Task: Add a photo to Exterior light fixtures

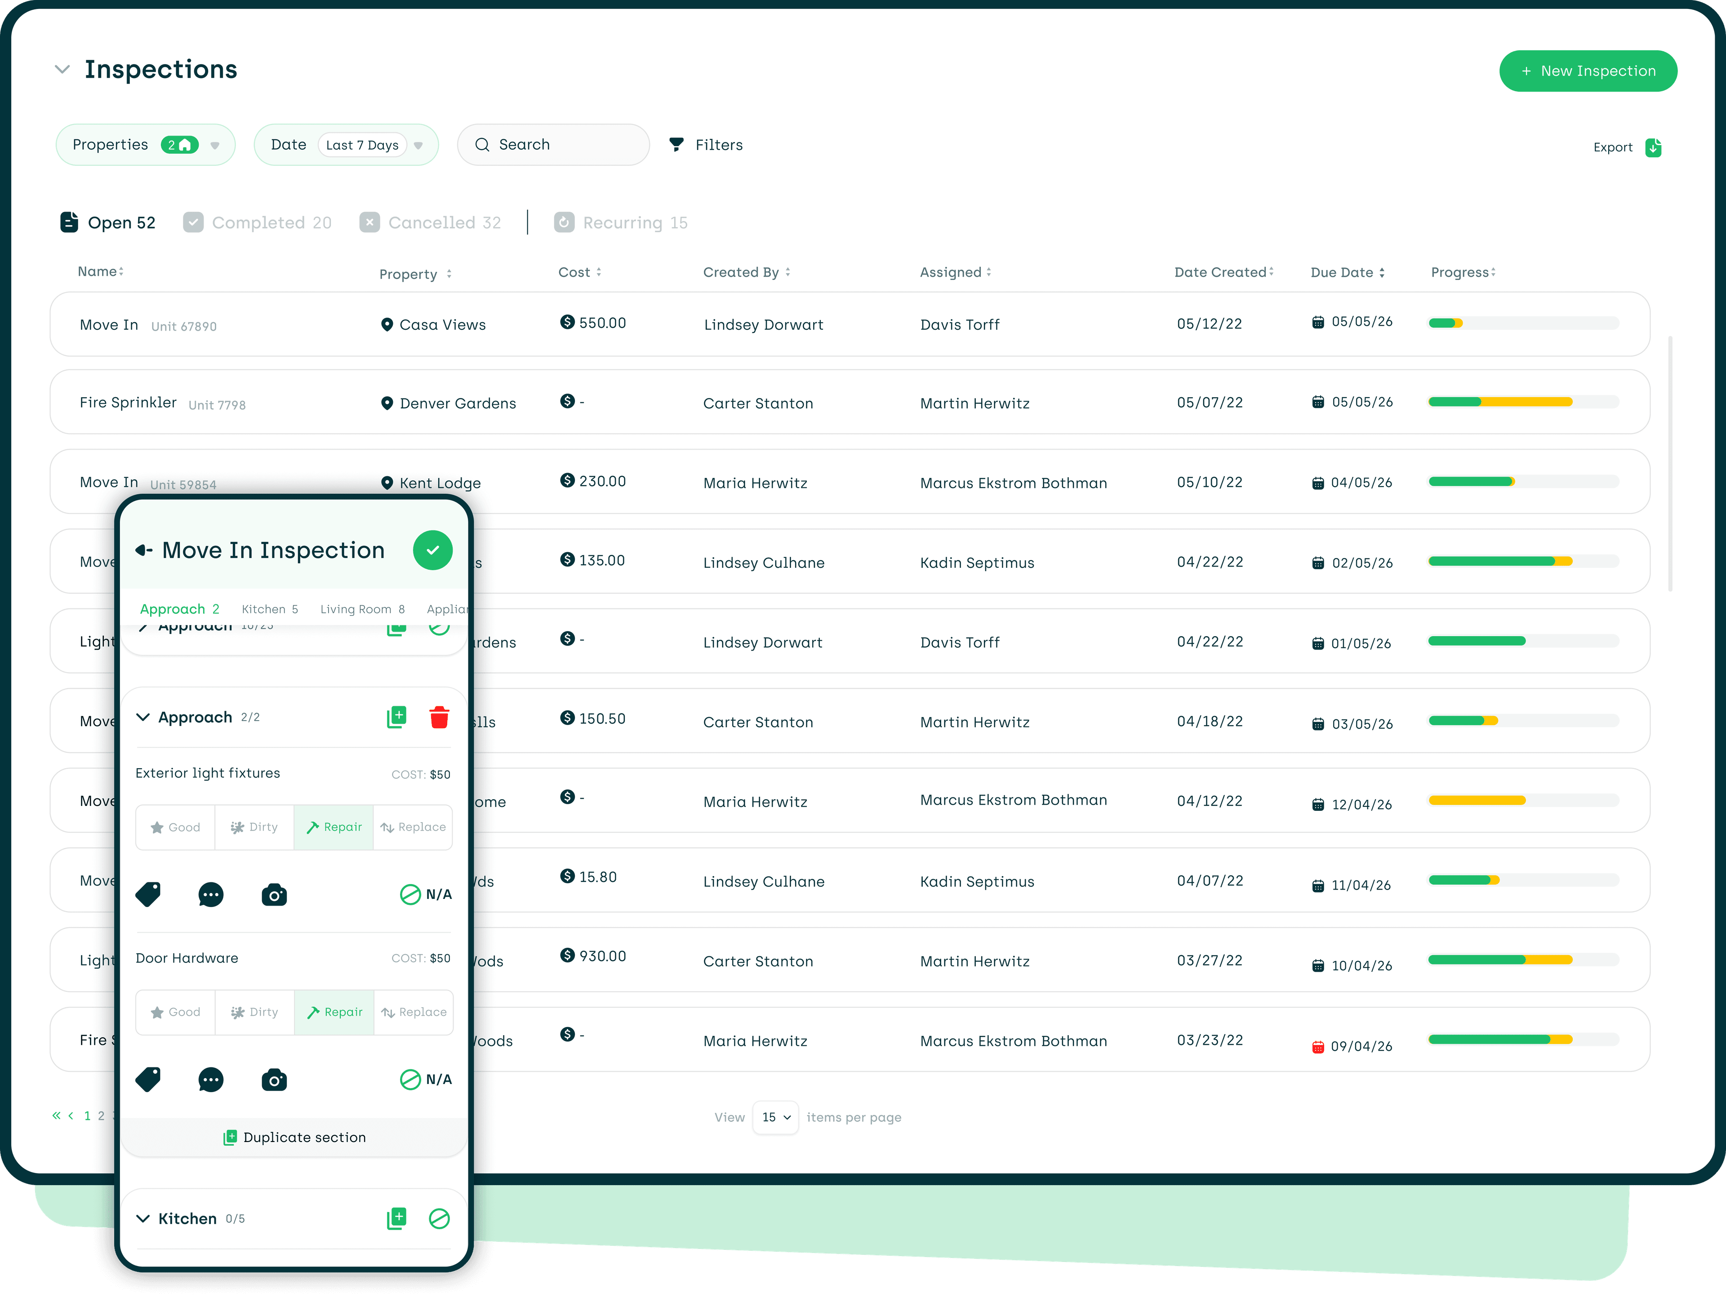Action: point(274,894)
